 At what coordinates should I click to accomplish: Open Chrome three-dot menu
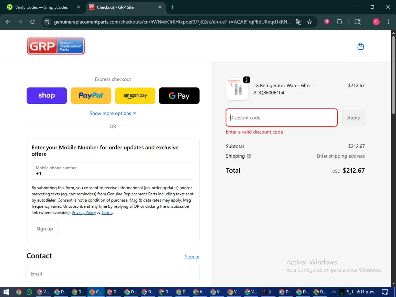coord(388,22)
